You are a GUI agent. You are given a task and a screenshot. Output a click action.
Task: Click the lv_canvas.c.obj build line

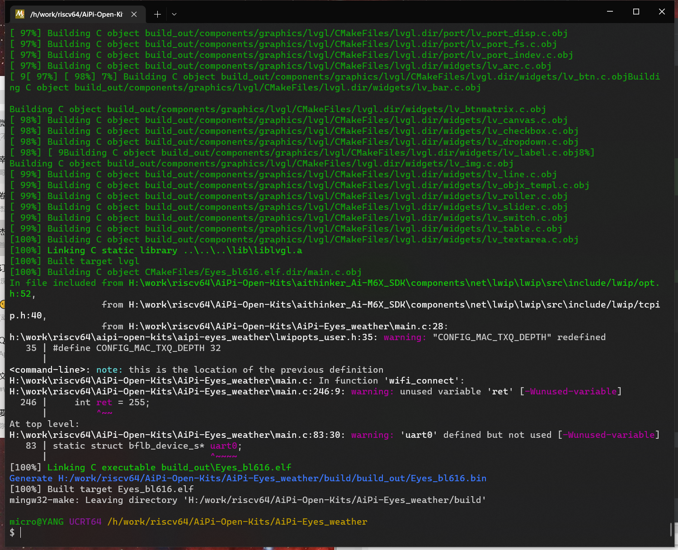[288, 120]
